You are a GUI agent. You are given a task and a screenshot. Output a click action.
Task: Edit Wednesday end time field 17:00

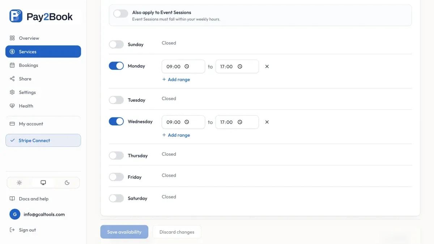click(x=237, y=122)
